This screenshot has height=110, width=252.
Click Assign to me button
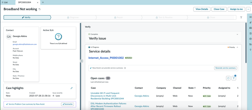click(236, 9)
